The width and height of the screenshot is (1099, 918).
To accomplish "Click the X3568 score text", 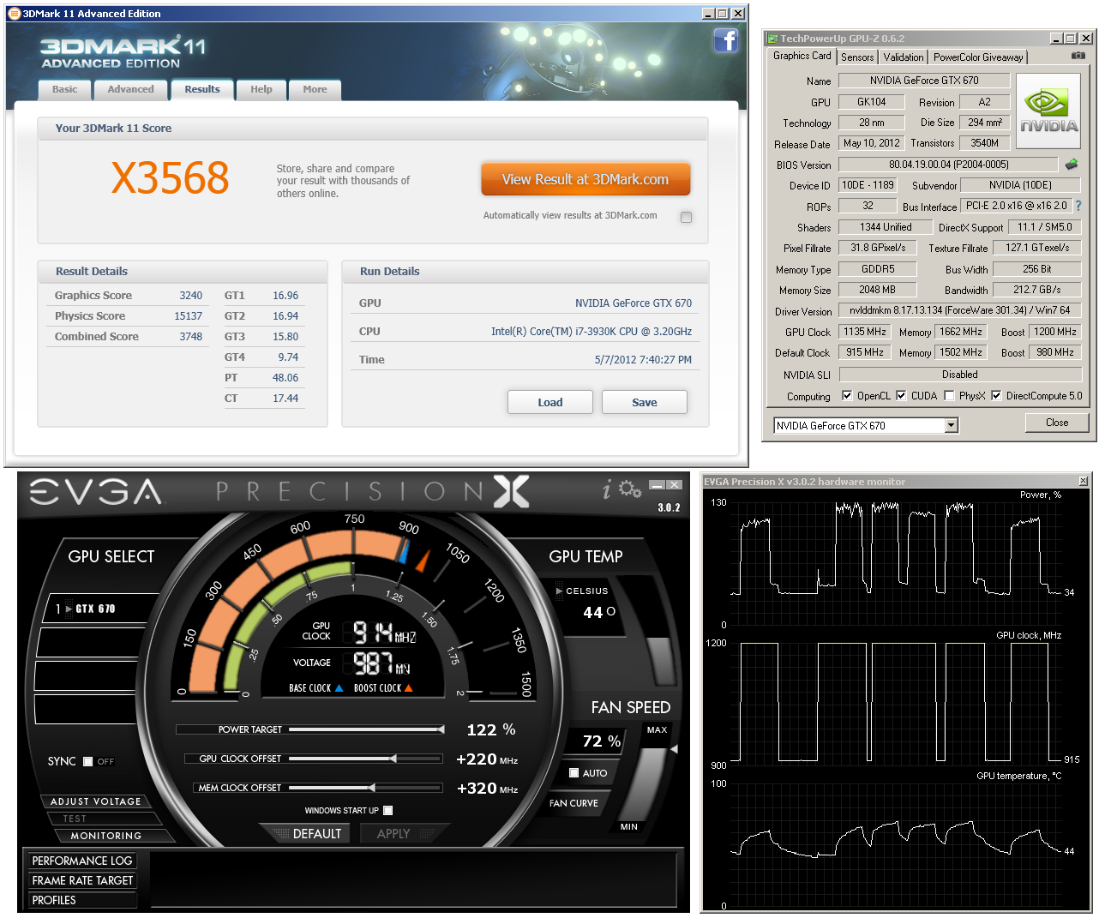I will (x=171, y=178).
